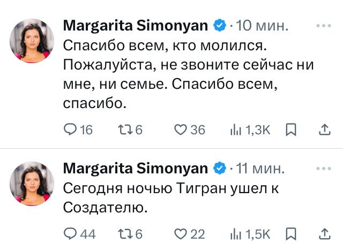343x252 pixels.
Task: Retweet the "Спасибо всем" tweet
Action: [x=124, y=129]
